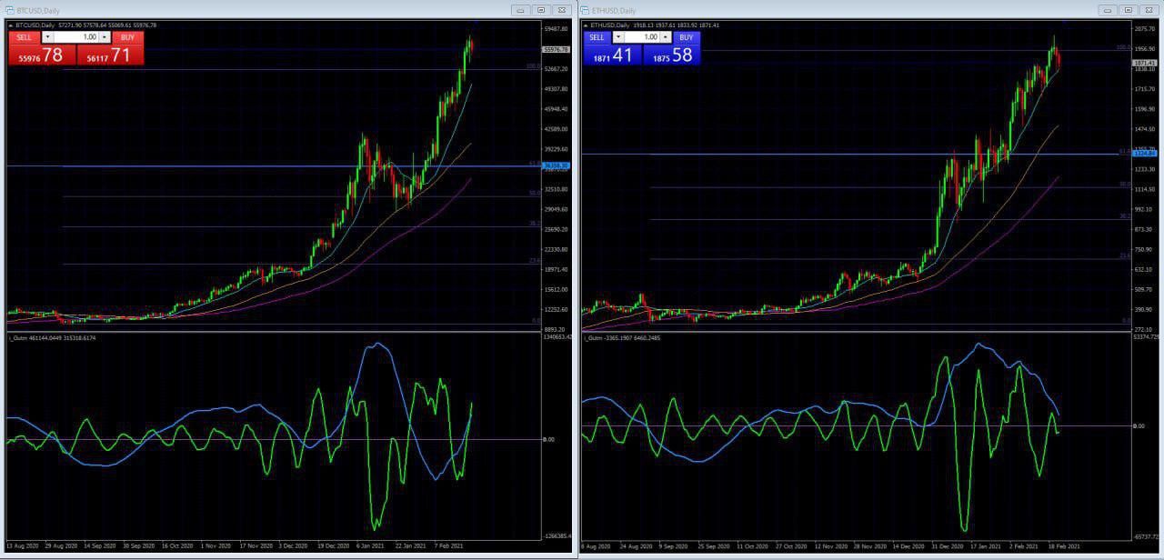Click the BTCUSD current price label 55976.78
Screen dimensions: 1164x560
click(x=556, y=50)
